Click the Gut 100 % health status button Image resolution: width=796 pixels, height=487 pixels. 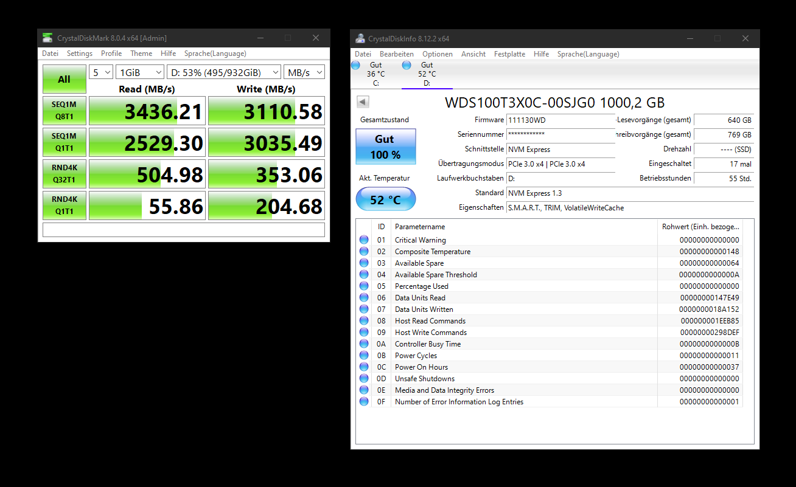(386, 147)
